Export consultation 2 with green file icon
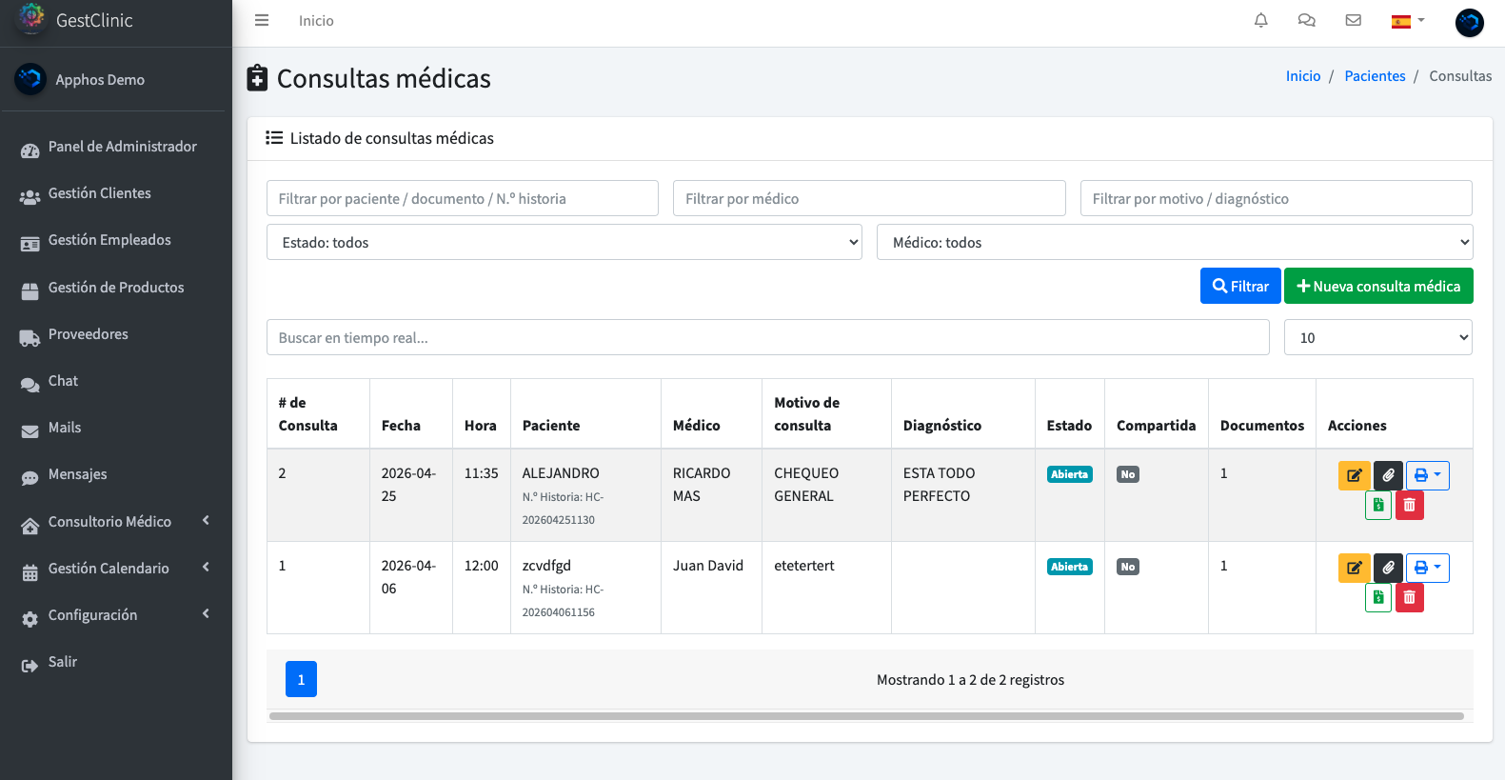This screenshot has height=780, width=1505. point(1378,506)
